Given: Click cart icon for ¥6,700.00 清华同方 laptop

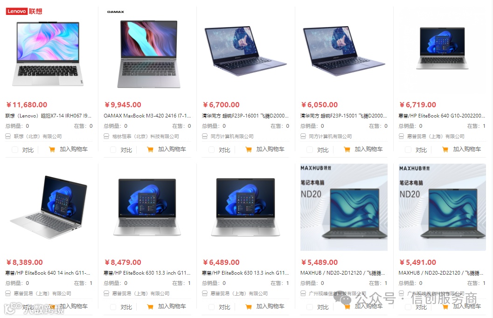Looking at the screenshot, I should (249, 150).
